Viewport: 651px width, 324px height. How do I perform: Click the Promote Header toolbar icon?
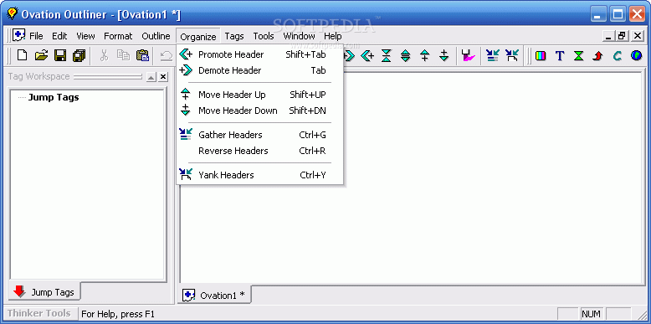[367, 55]
